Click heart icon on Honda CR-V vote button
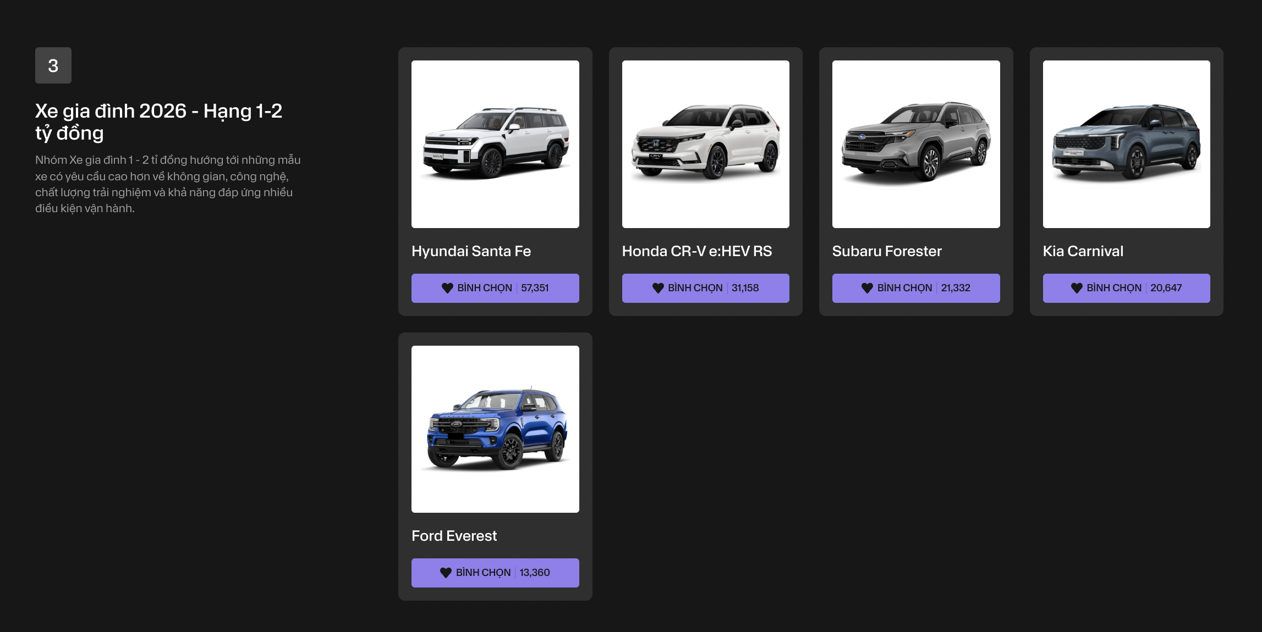This screenshot has width=1262, height=632. click(x=658, y=288)
